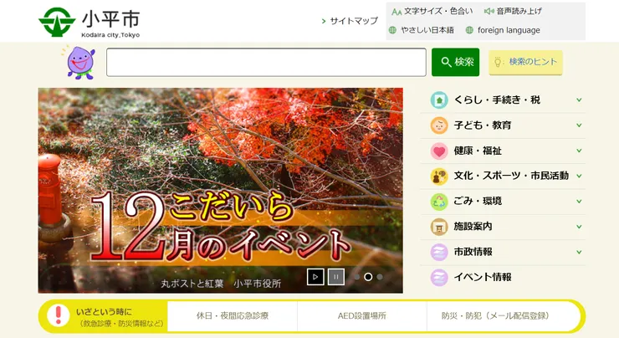
Task: Click the Kodaira city green logo emblem
Action: tap(57, 22)
